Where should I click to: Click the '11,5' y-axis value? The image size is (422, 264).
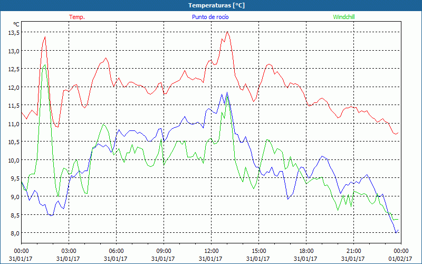pyautogui.click(x=14, y=106)
